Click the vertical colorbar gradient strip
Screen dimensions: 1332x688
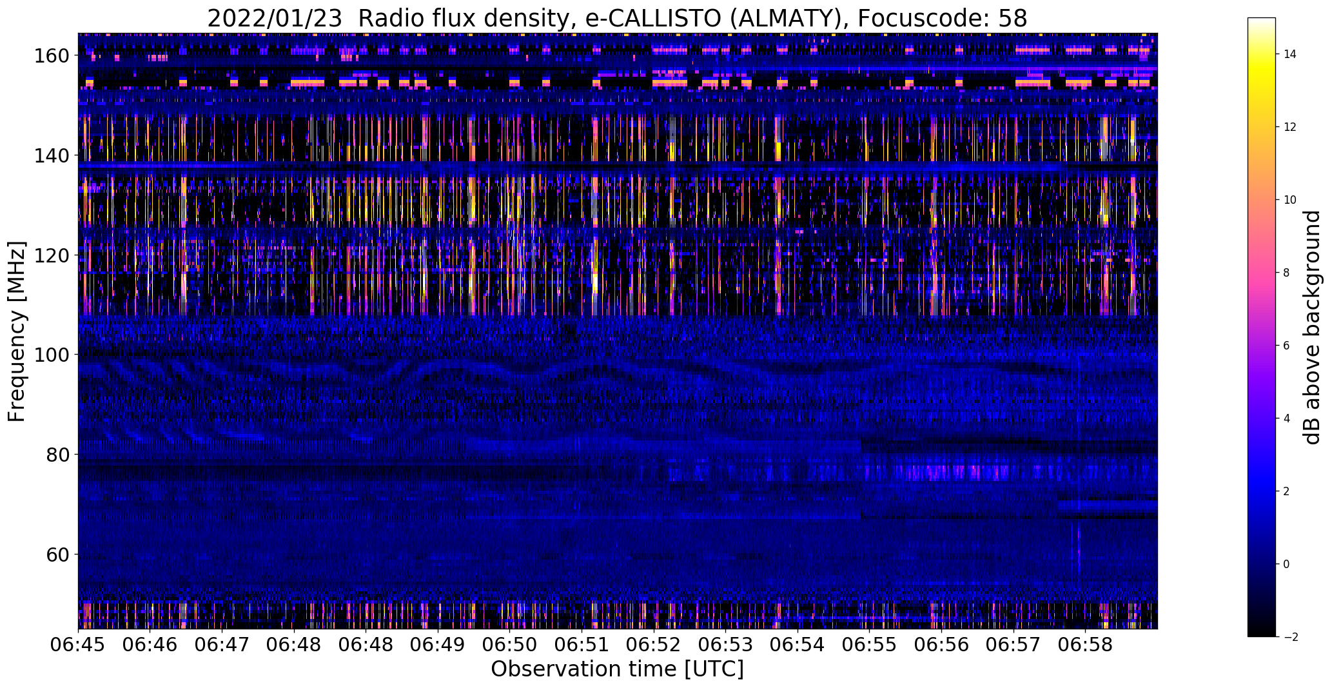(x=1262, y=327)
